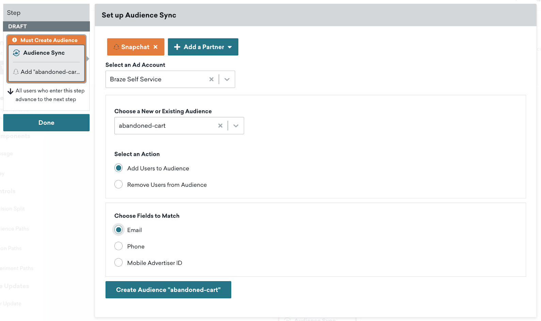Click the Audience Sync icon in the step card
Screen dimensions: 541x321
pos(16,53)
